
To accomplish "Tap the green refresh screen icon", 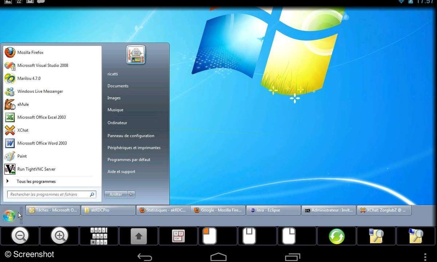I will click(x=336, y=236).
